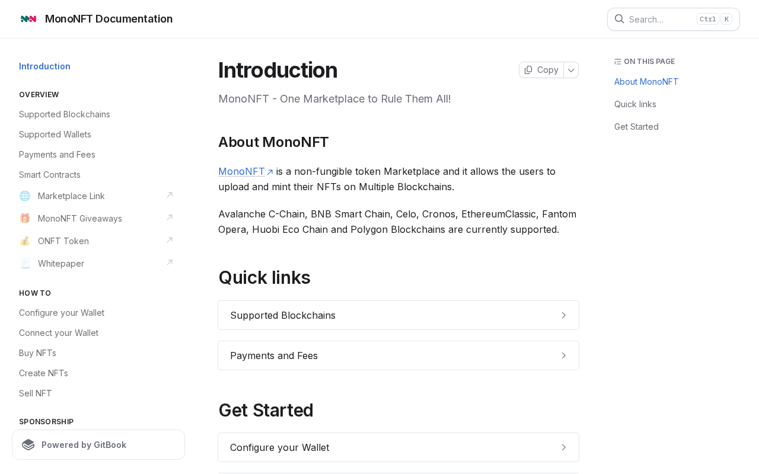Screen dimensions: 759x474
Task: Select Introduction in the sidebar
Action: 44,66
